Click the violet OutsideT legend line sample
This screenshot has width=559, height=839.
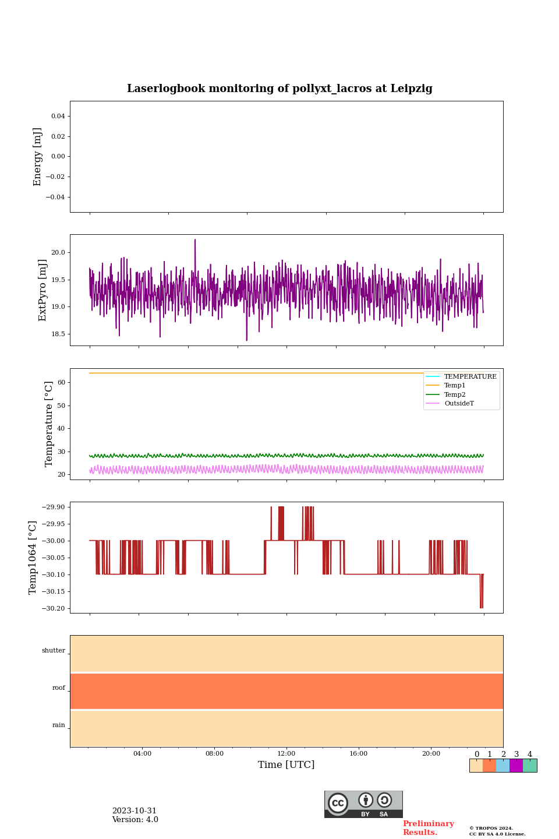[x=433, y=403]
